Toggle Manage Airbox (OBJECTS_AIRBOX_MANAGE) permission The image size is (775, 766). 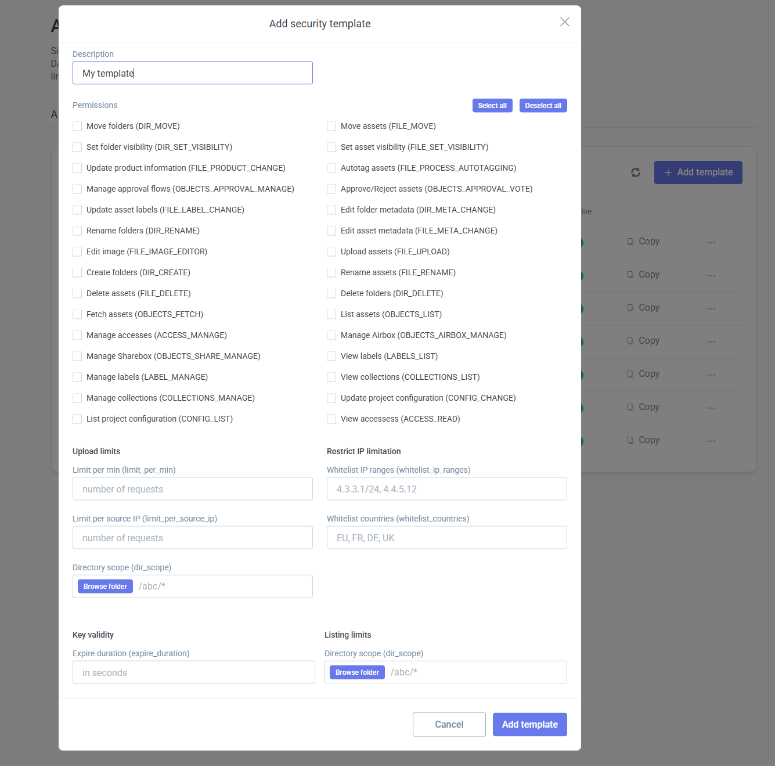point(331,336)
